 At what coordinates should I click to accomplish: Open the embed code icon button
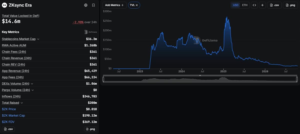(254, 5)
